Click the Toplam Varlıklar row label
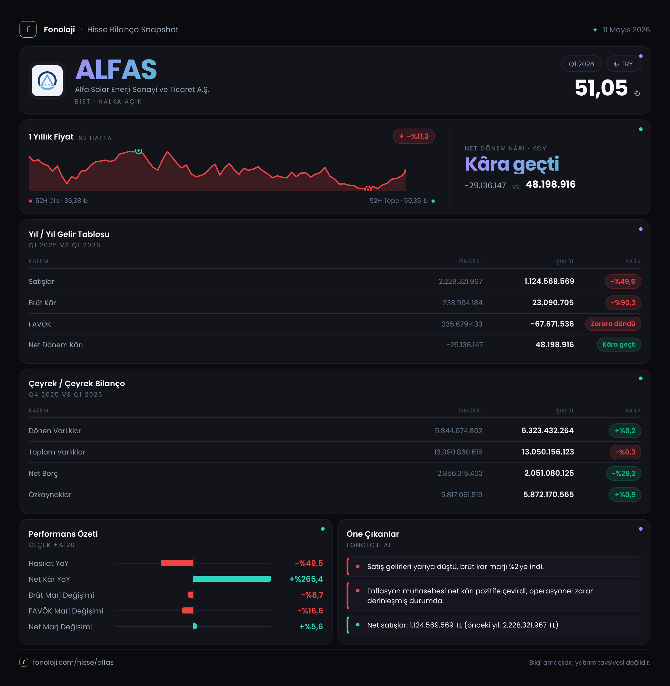The height and width of the screenshot is (686, 670). [x=57, y=452]
